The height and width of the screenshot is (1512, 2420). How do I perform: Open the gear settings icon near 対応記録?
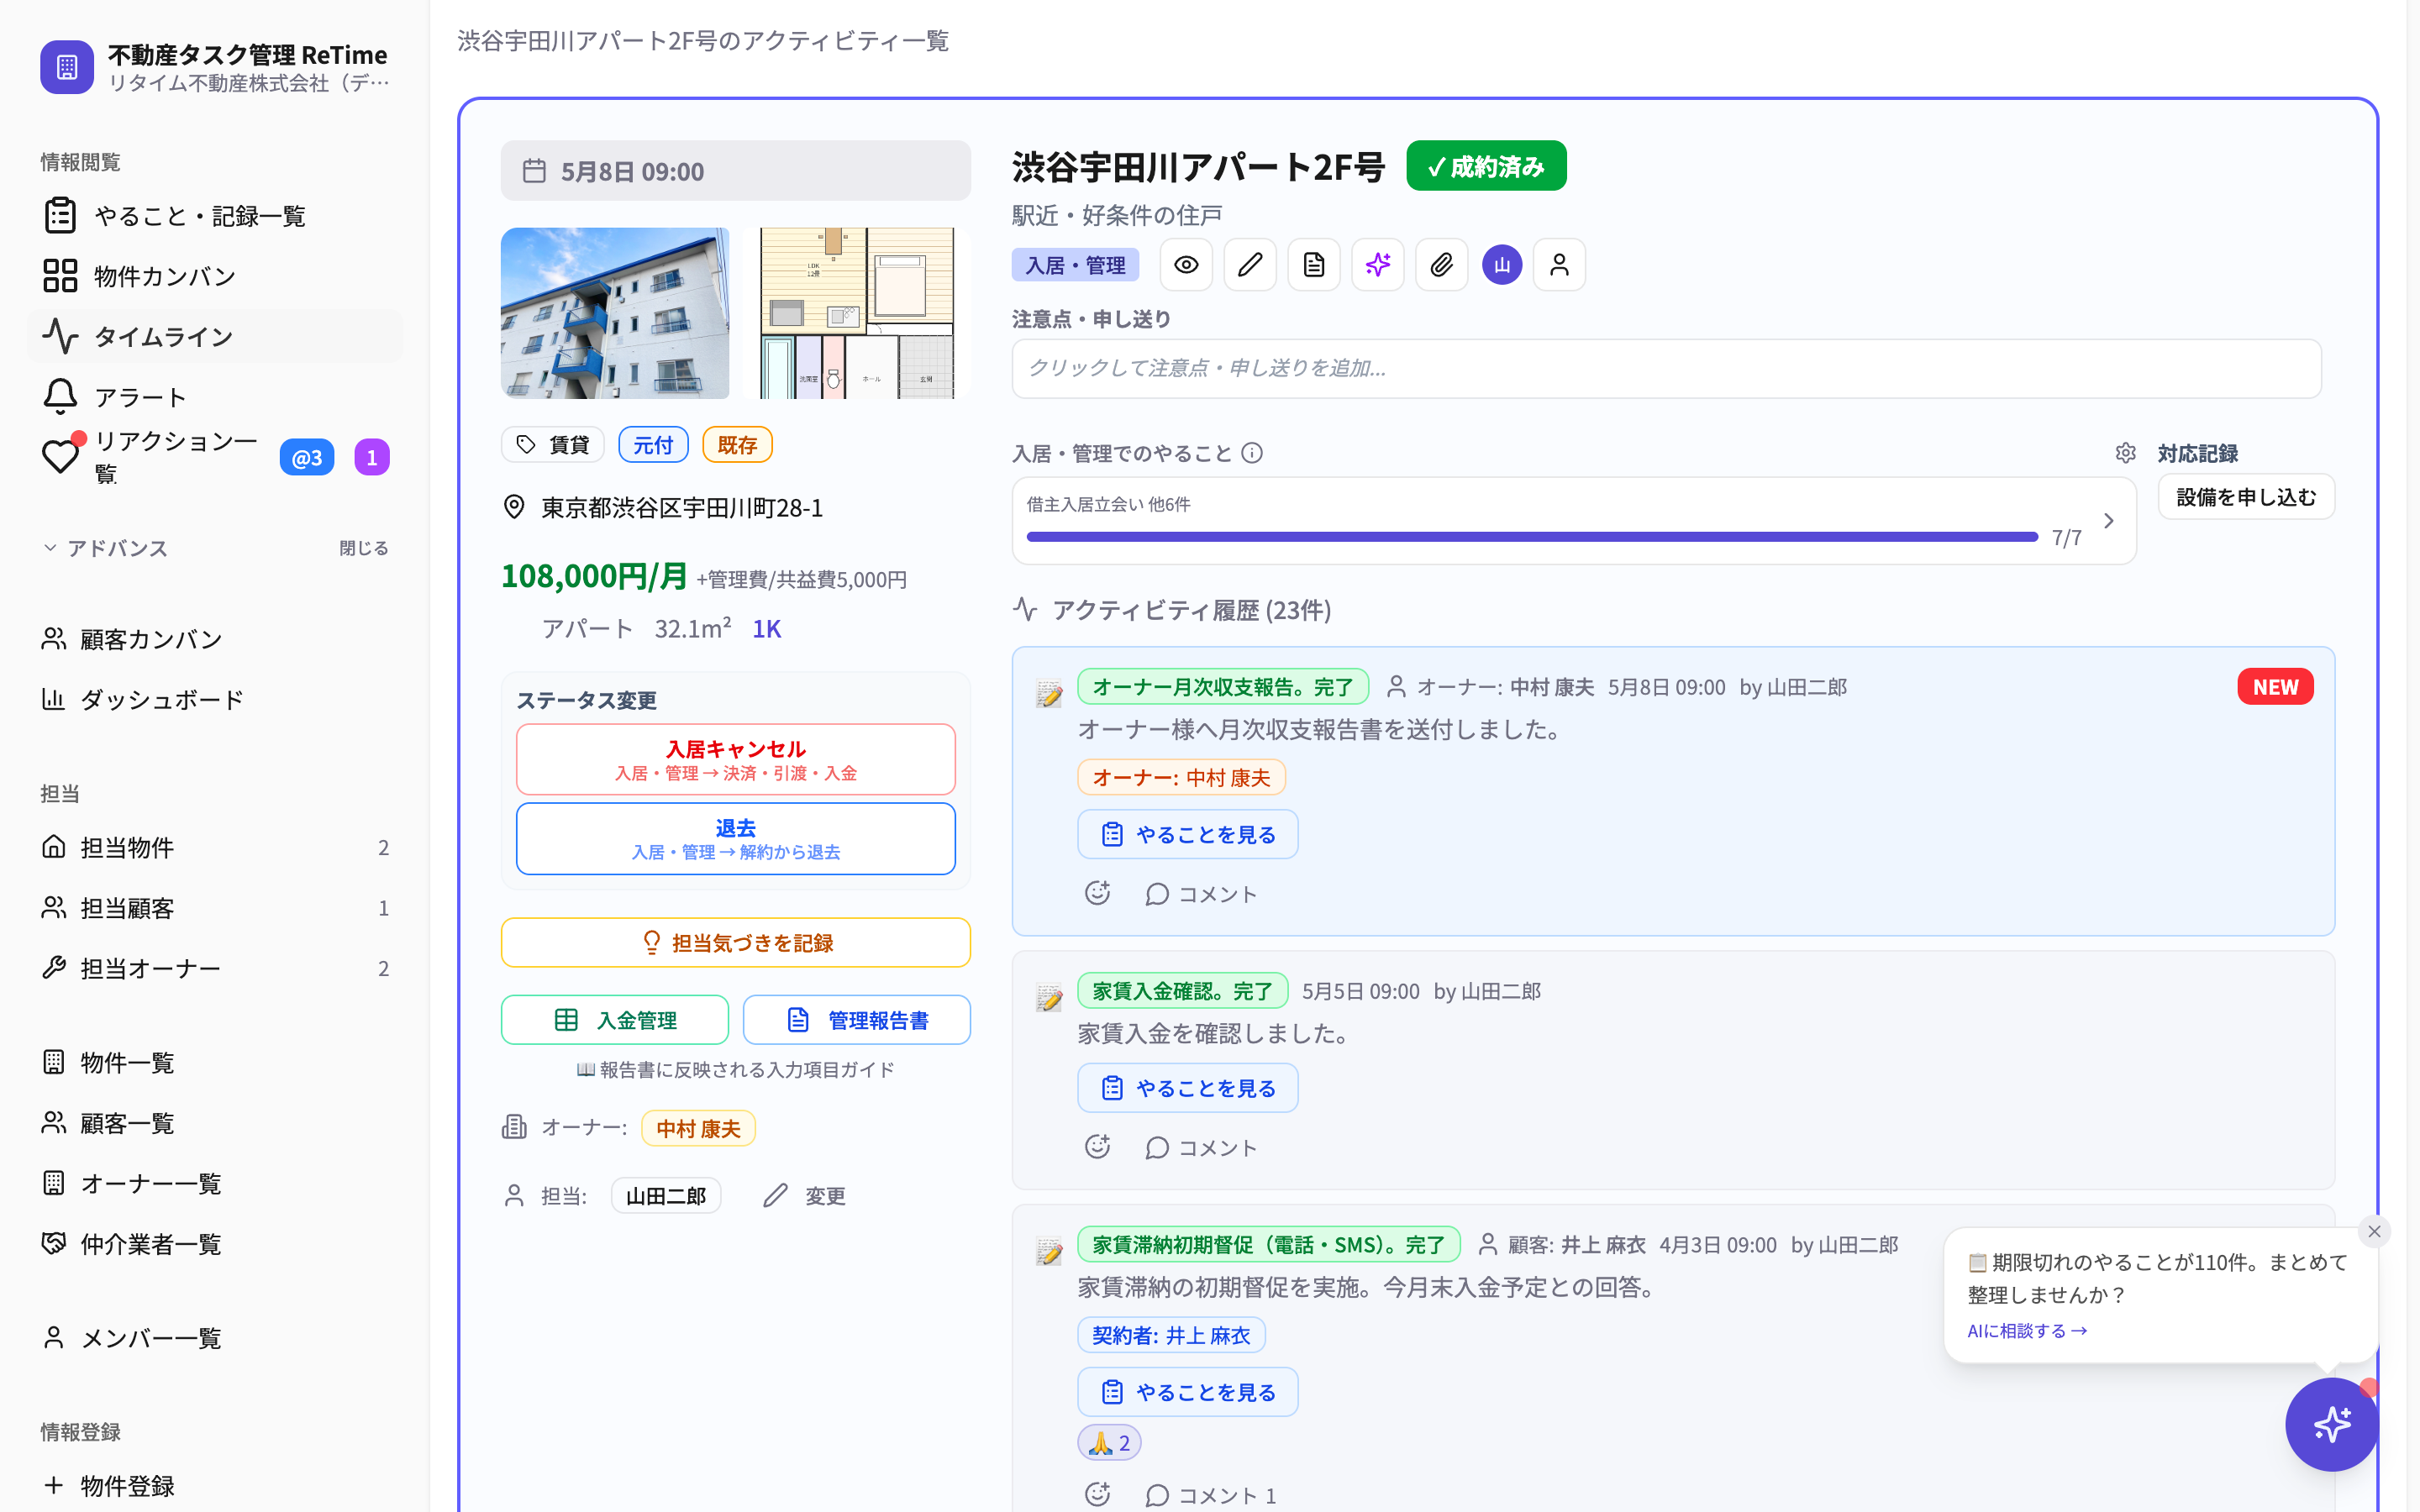(2126, 453)
